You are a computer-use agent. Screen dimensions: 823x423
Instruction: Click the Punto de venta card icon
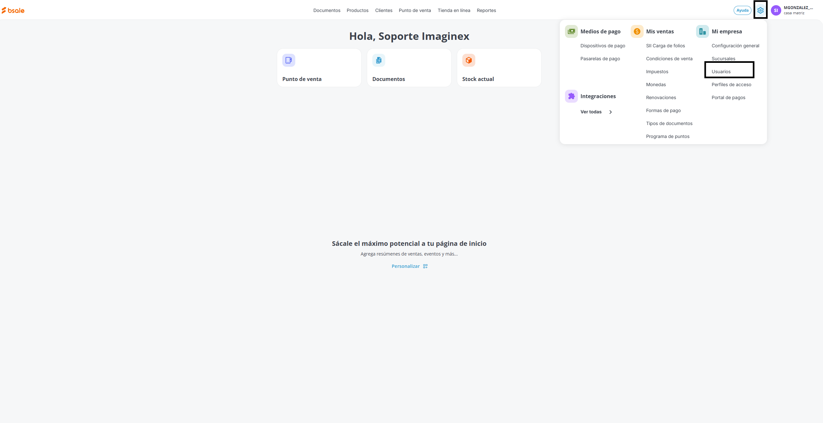click(x=288, y=60)
